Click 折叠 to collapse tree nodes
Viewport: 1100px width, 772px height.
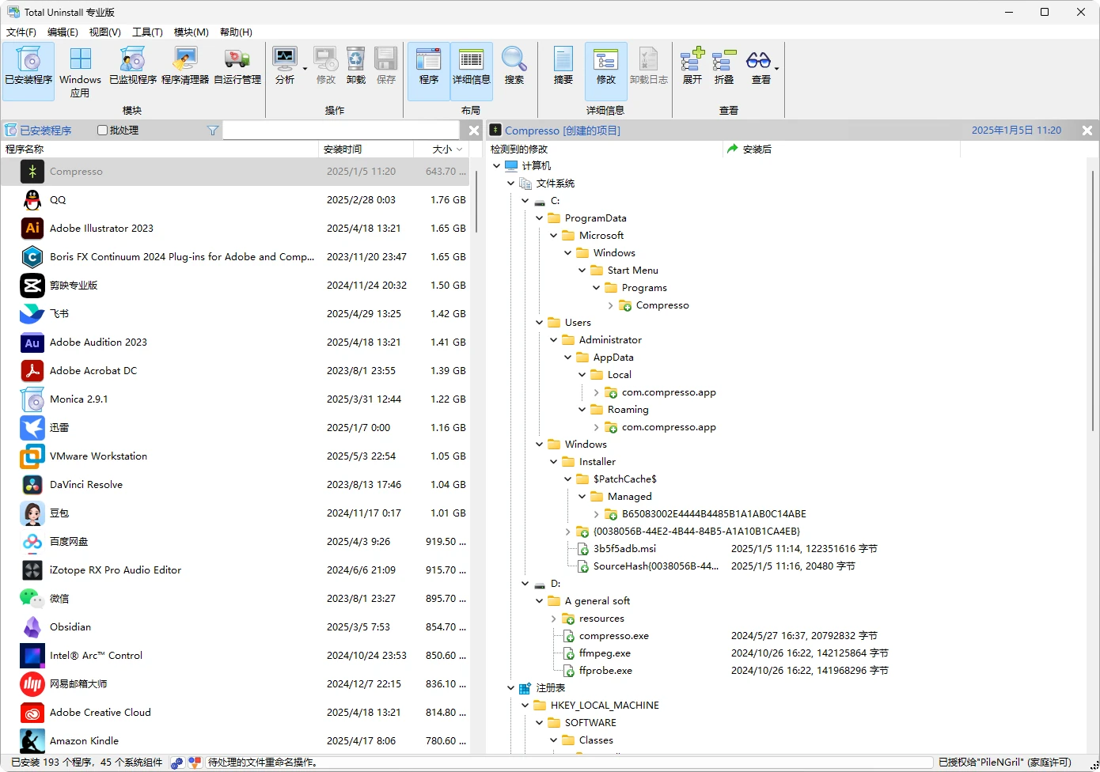724,66
